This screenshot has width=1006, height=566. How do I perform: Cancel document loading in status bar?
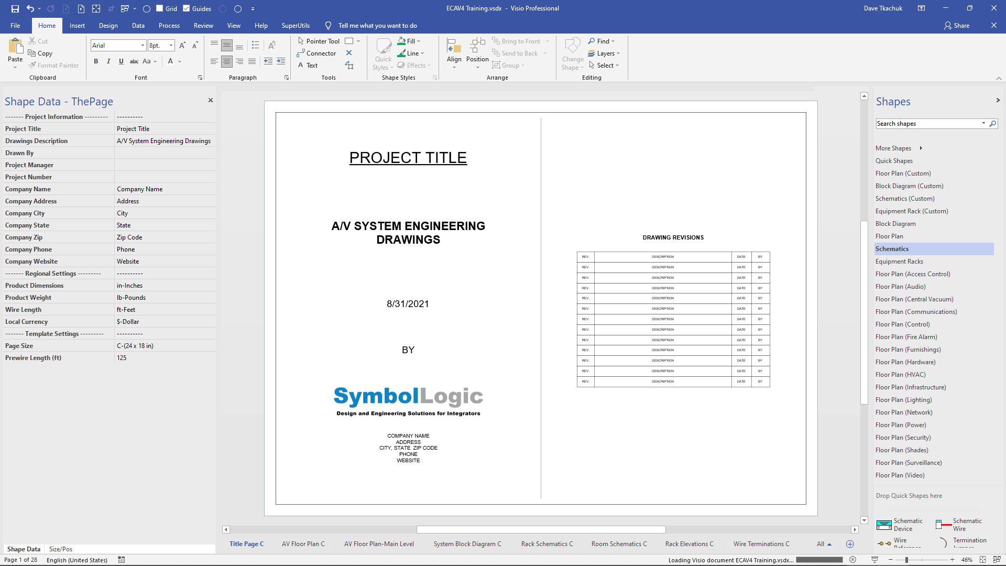point(852,560)
